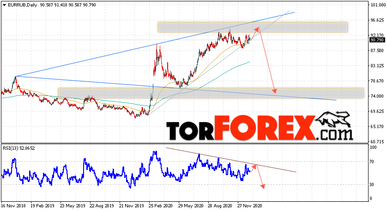Select the lower gray support zone rectangle

[x=211, y=93]
